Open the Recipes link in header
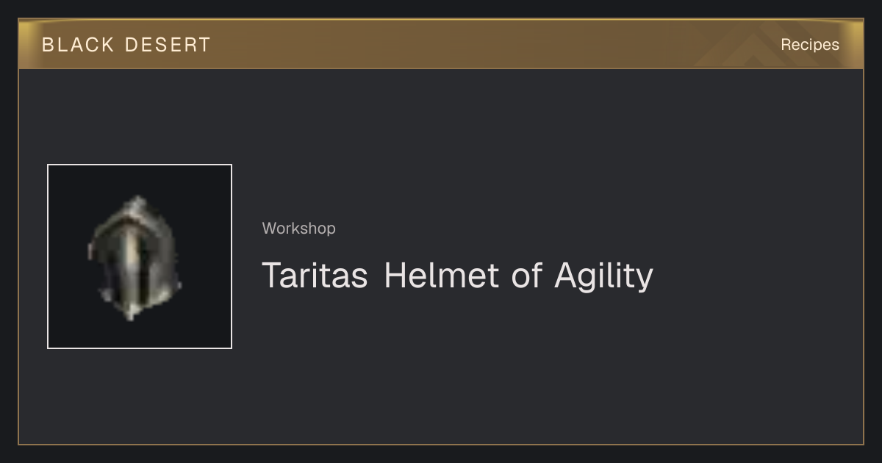 tap(809, 45)
